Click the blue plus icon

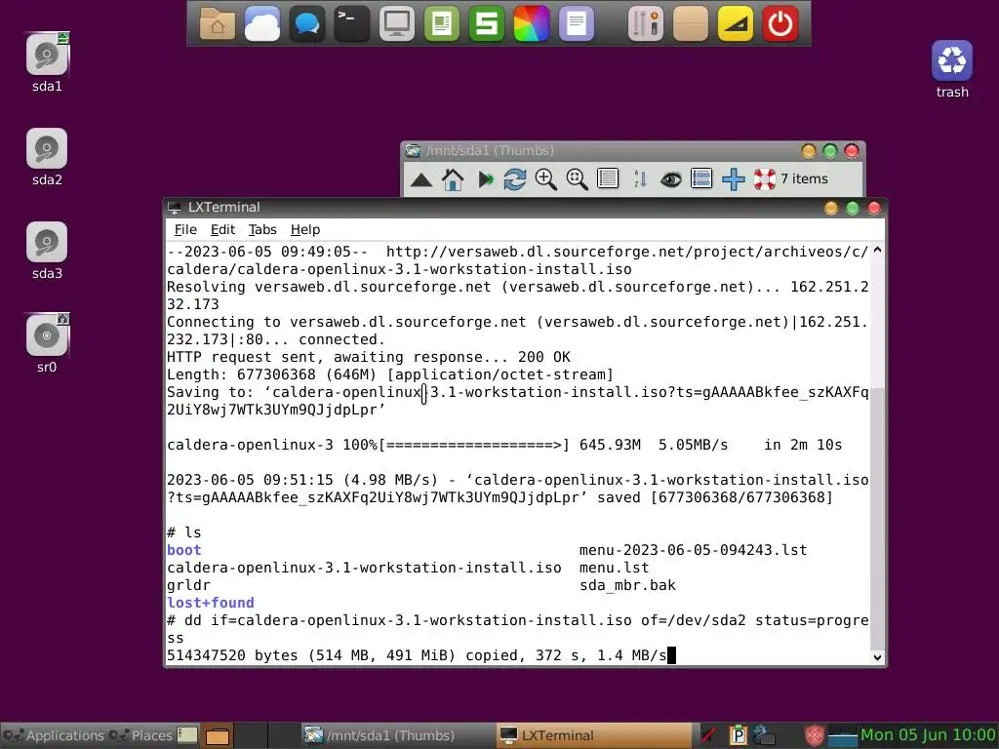click(x=734, y=179)
